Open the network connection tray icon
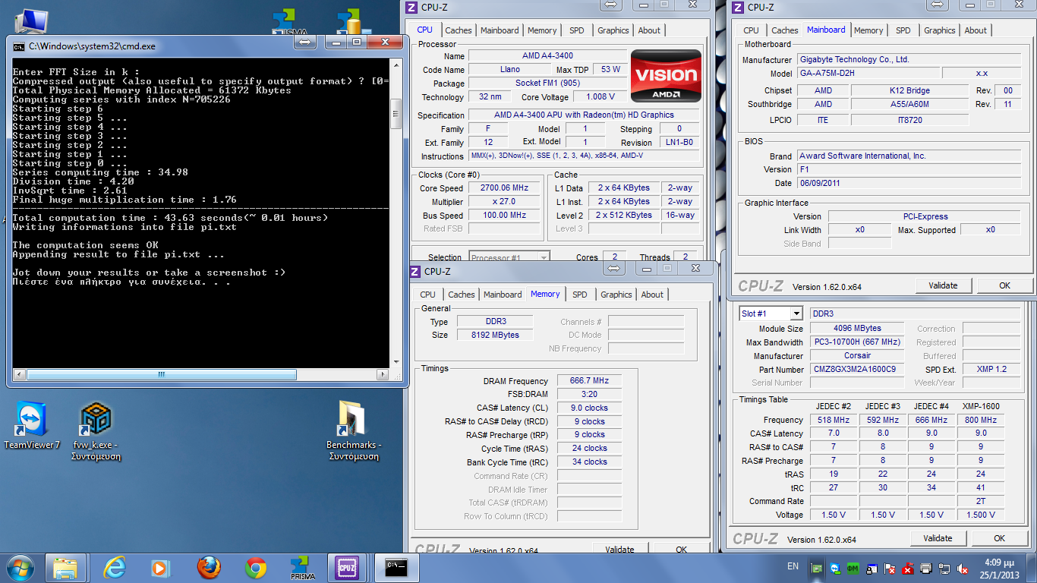1037x583 pixels. 944,568
